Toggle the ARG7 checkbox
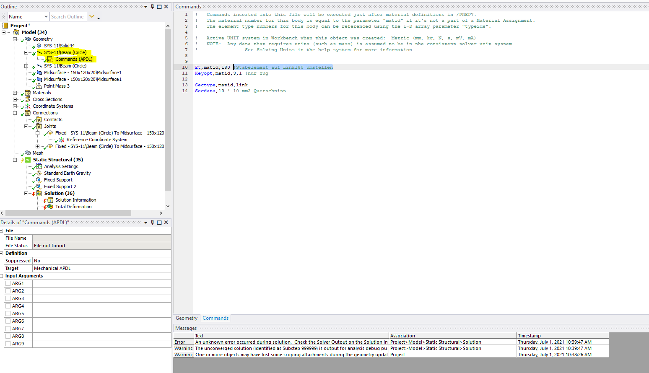The height and width of the screenshot is (373, 649). [8, 329]
